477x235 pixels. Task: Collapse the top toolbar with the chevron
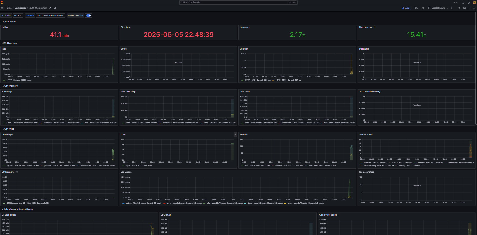click(x=474, y=8)
